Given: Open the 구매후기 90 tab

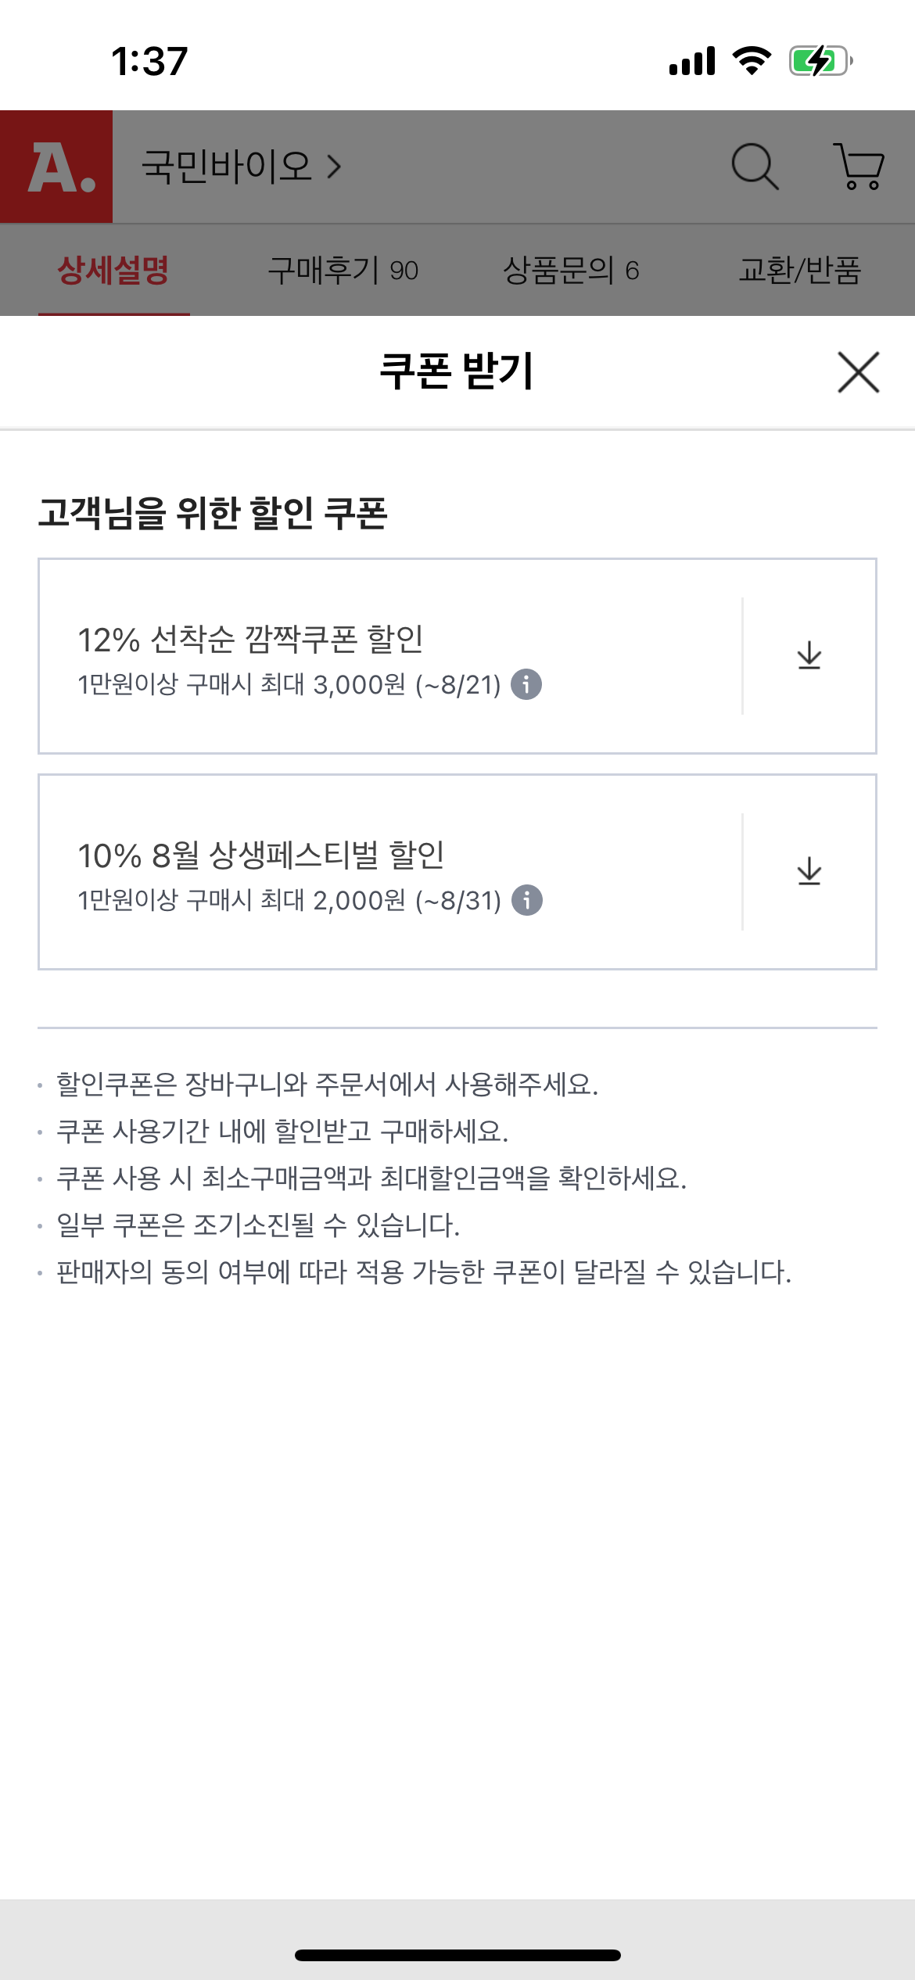Looking at the screenshot, I should pyautogui.click(x=343, y=271).
